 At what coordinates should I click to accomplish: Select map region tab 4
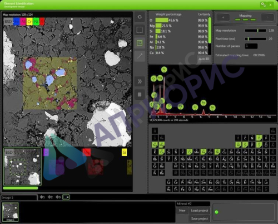pos(66,197)
